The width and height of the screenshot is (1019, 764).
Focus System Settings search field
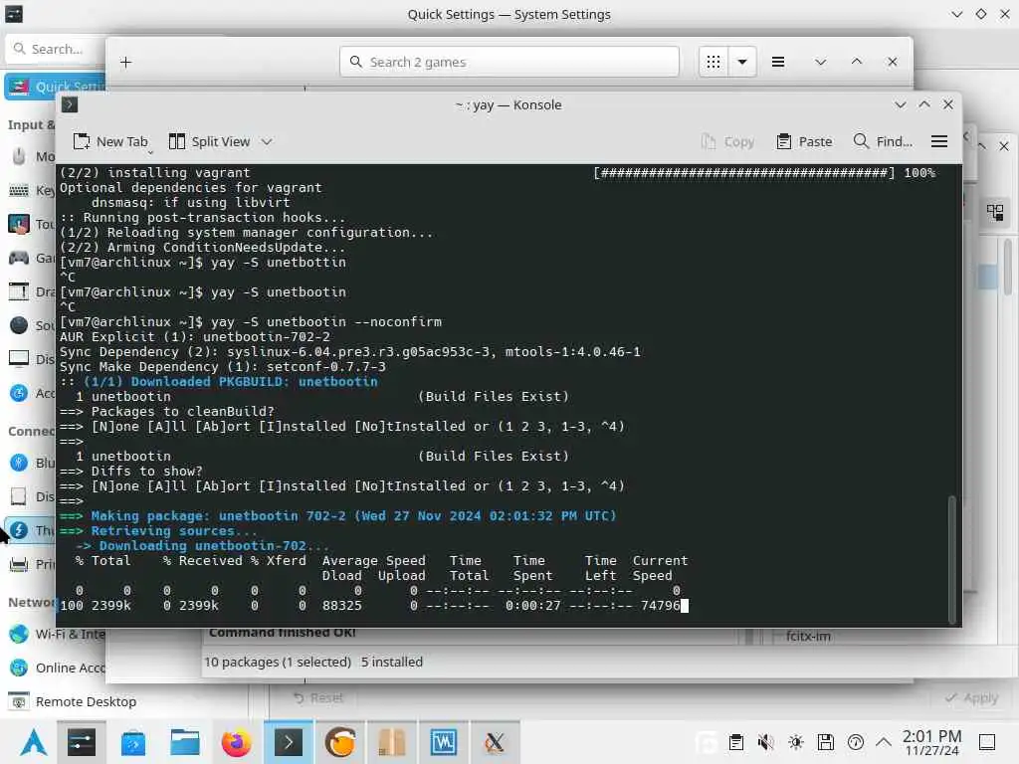pos(56,49)
